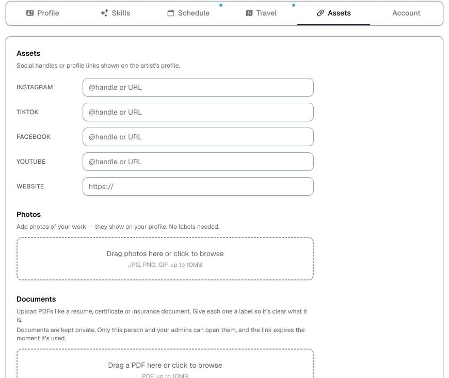Click the 'Social handles or profile links' description

pos(98,66)
